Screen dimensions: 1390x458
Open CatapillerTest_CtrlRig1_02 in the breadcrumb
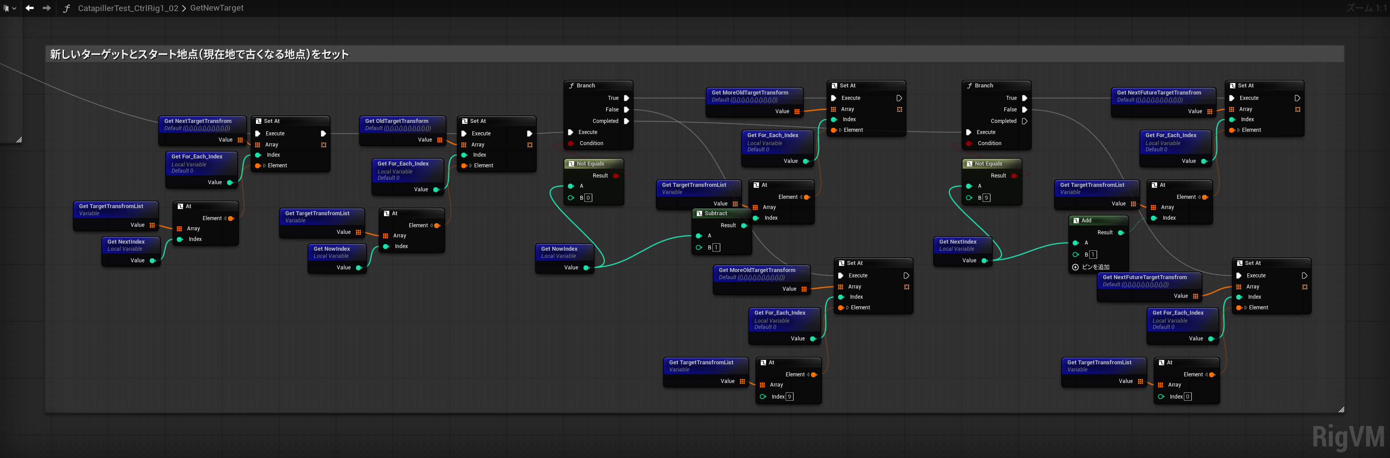point(128,8)
